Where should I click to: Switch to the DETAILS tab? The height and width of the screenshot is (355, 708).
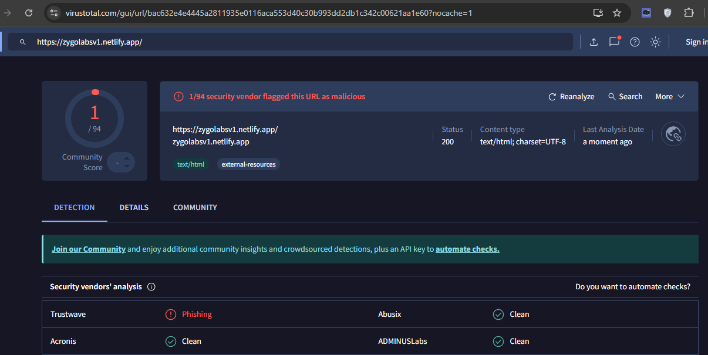[134, 208]
